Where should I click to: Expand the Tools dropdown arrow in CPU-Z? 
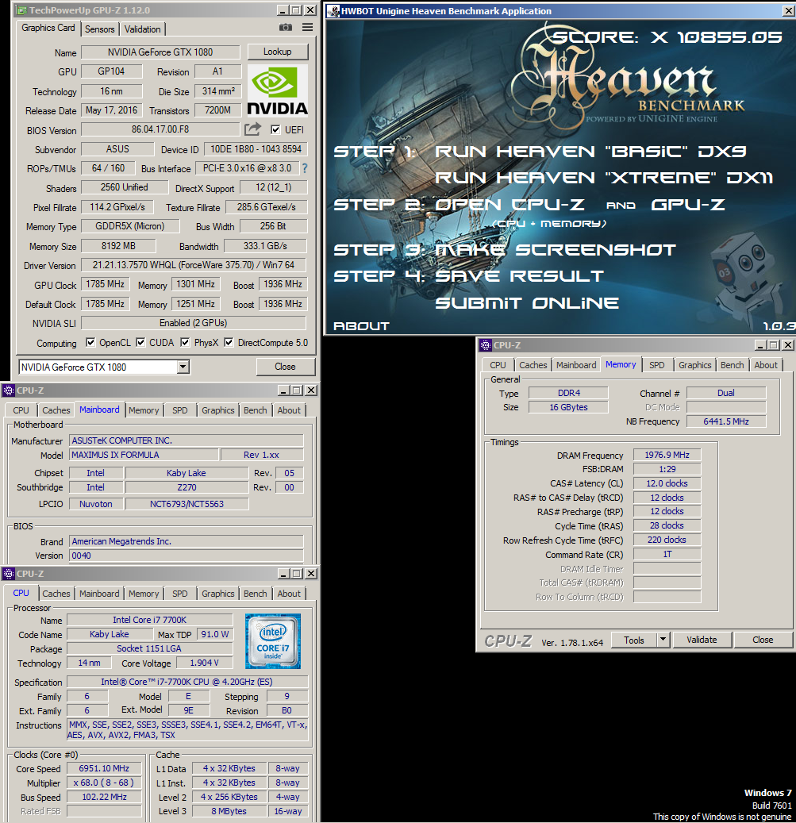point(663,640)
